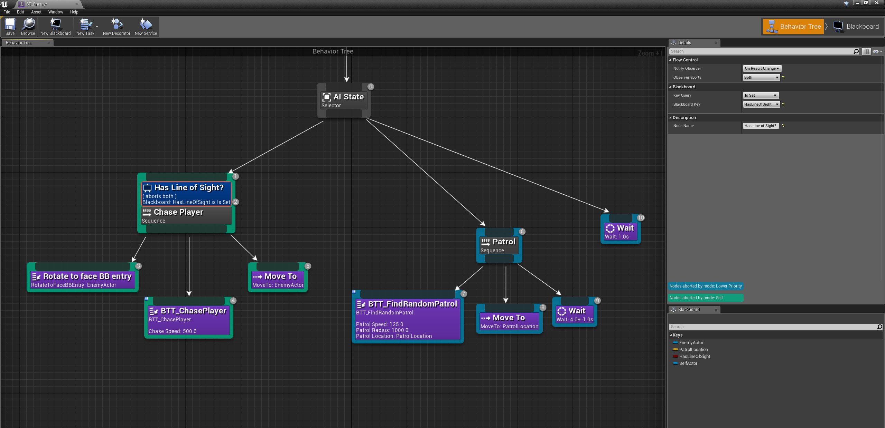Open the property matrix grid icon in Details
885x428 pixels.
[x=867, y=51]
